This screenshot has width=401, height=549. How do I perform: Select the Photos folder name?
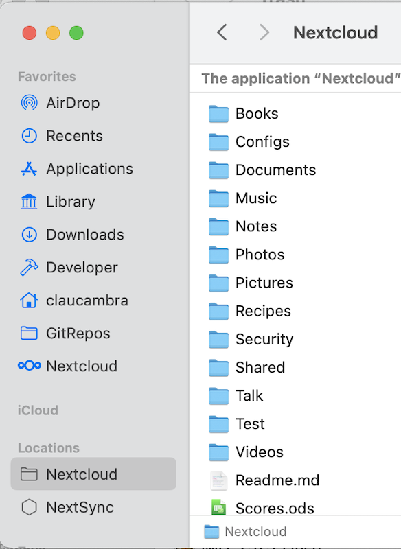[260, 255]
